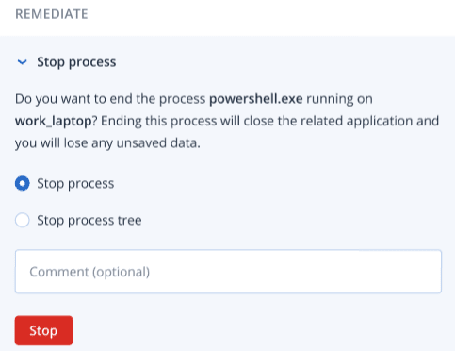Image resolution: width=455 pixels, height=351 pixels.
Task: Click the word 'tree' in second radio option
Action: tap(129, 221)
